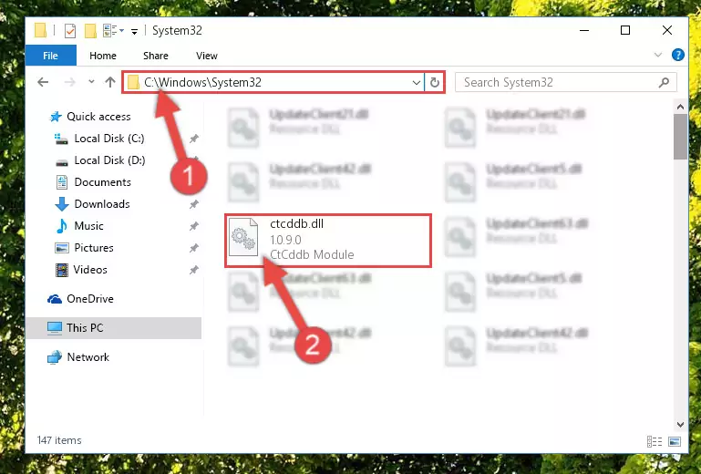The height and width of the screenshot is (474, 701).
Task: Click the pin icon beside Downloads
Action: [193, 204]
